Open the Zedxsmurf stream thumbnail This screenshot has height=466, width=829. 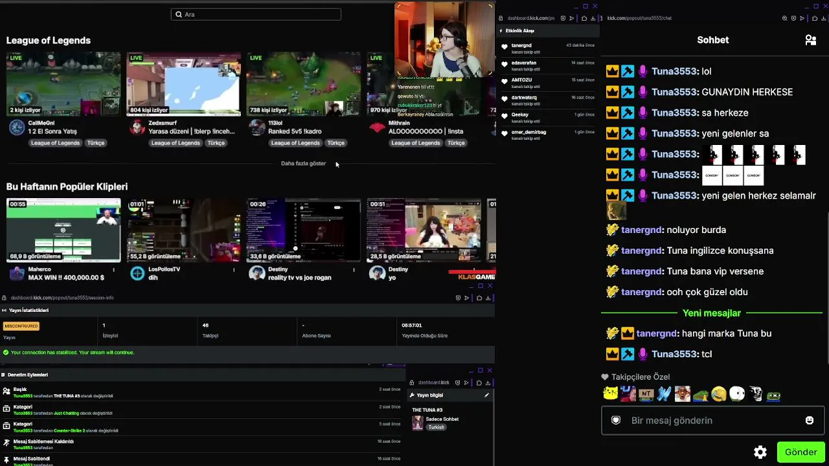pos(183,84)
